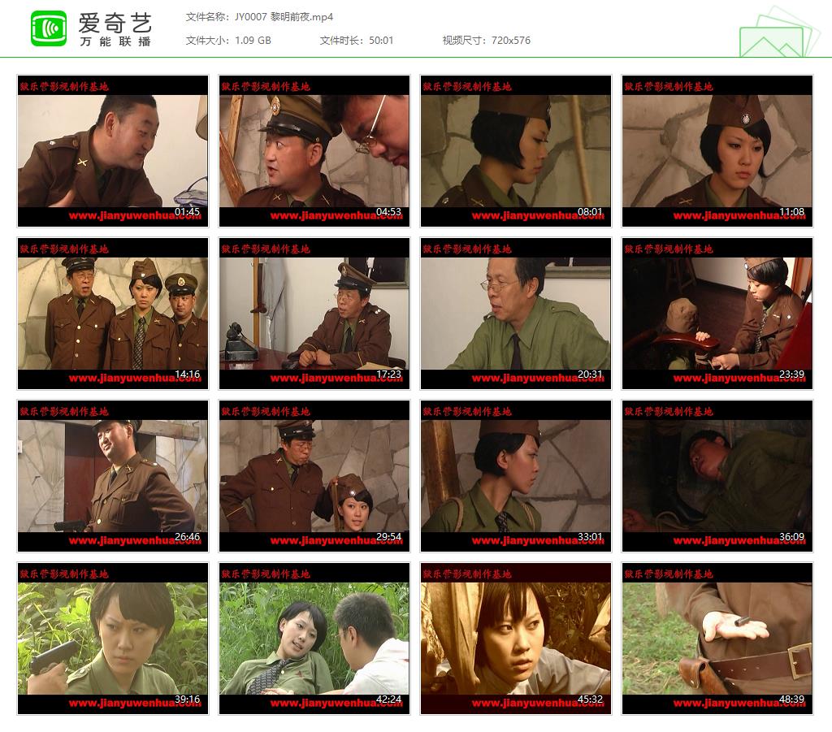Click the green picture icon at top right
The height and width of the screenshot is (732, 832).
(778, 33)
